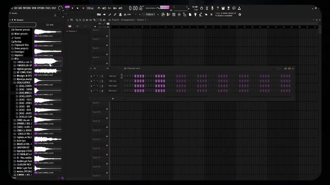Open the PATTERNS menu

(27, 8)
